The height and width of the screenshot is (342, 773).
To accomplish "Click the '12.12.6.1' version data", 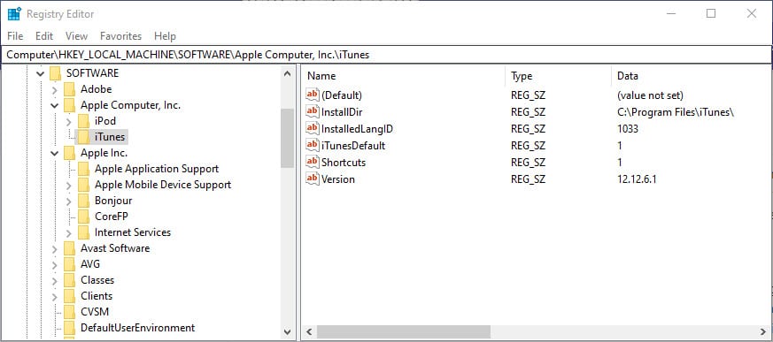I will [x=637, y=179].
